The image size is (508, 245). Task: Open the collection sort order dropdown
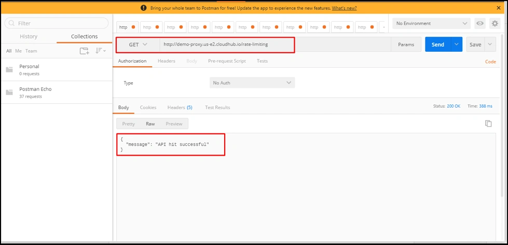point(101,51)
